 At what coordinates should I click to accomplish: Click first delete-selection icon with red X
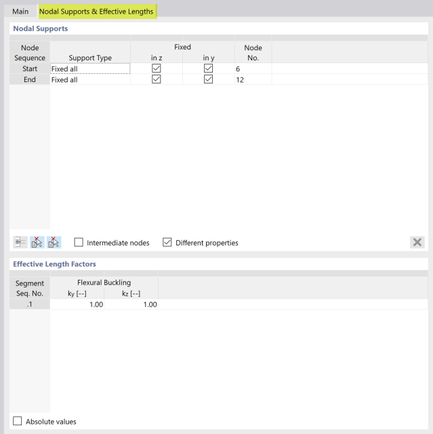point(37,243)
